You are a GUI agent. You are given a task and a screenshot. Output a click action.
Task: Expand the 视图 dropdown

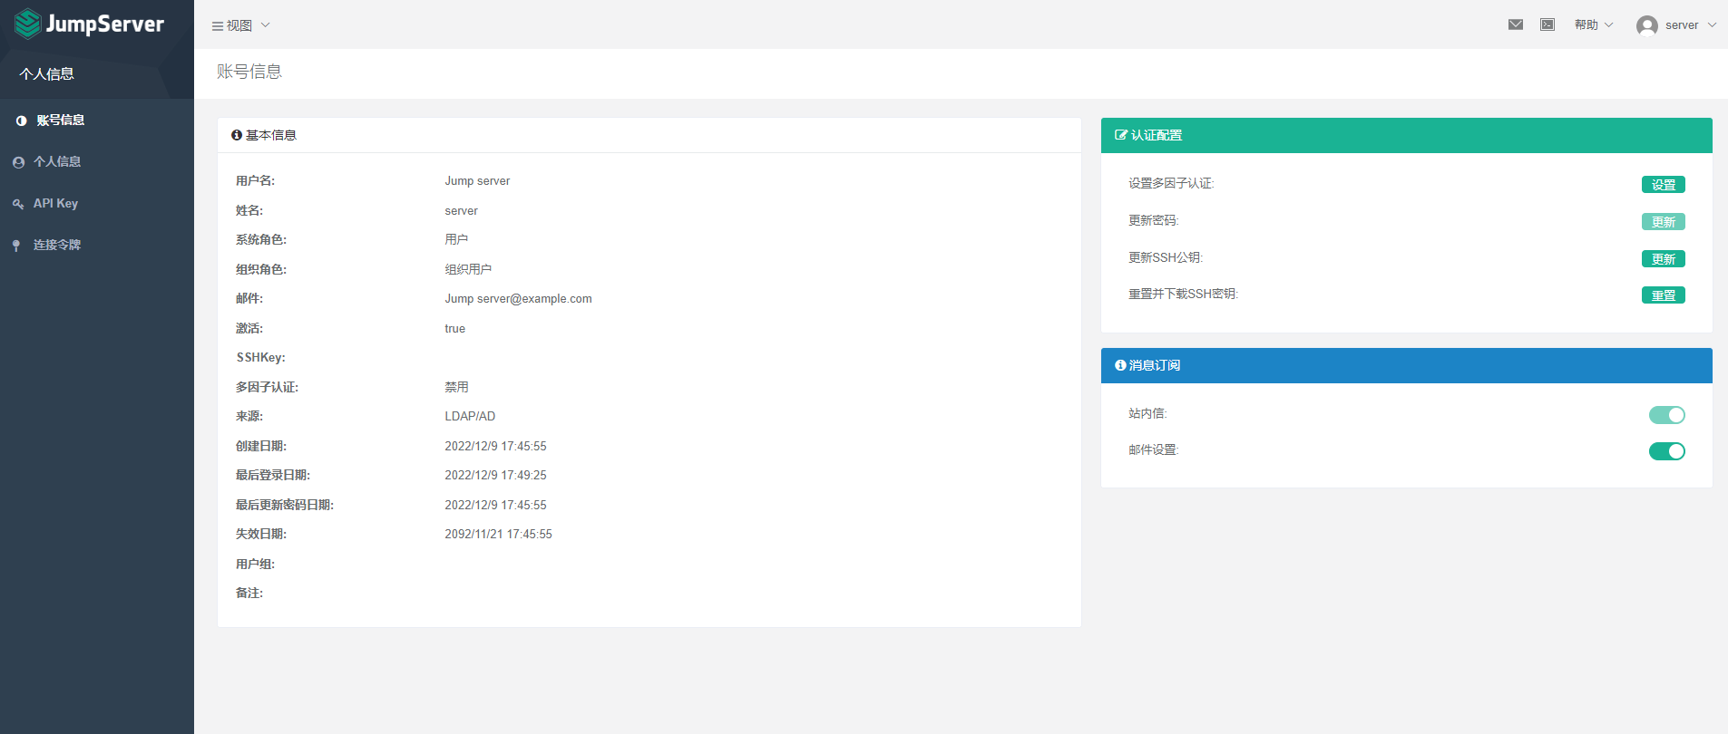(240, 25)
